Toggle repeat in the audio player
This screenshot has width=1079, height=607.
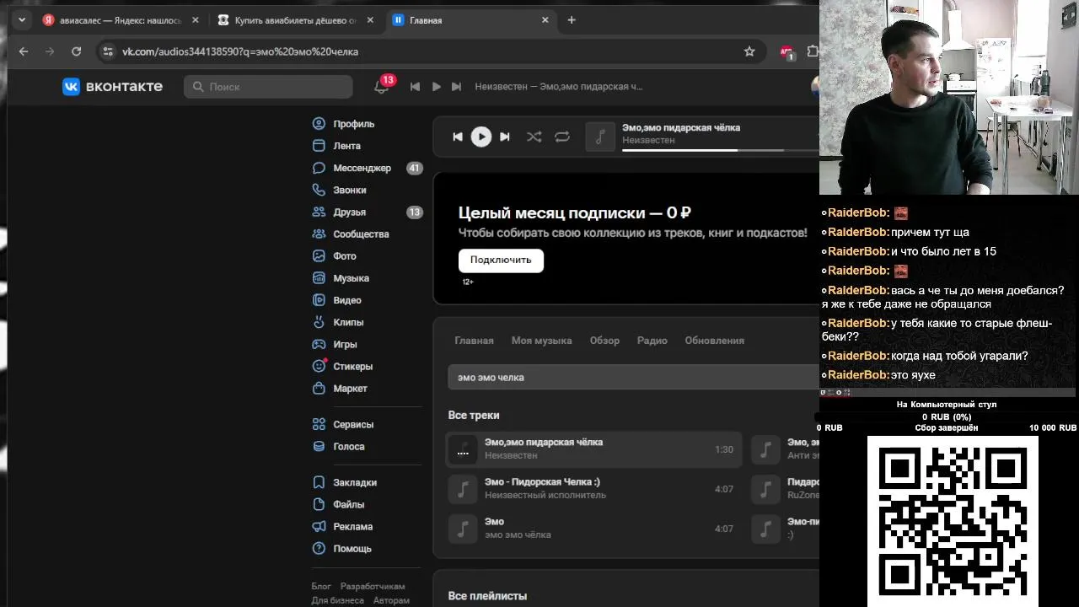tap(562, 137)
